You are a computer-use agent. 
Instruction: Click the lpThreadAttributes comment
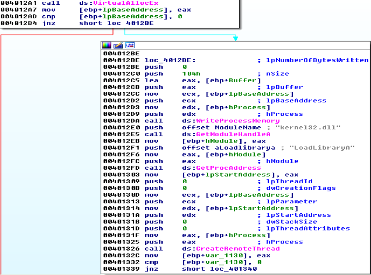point(308,228)
